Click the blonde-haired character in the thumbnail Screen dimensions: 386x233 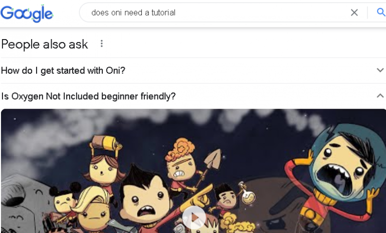(92, 209)
